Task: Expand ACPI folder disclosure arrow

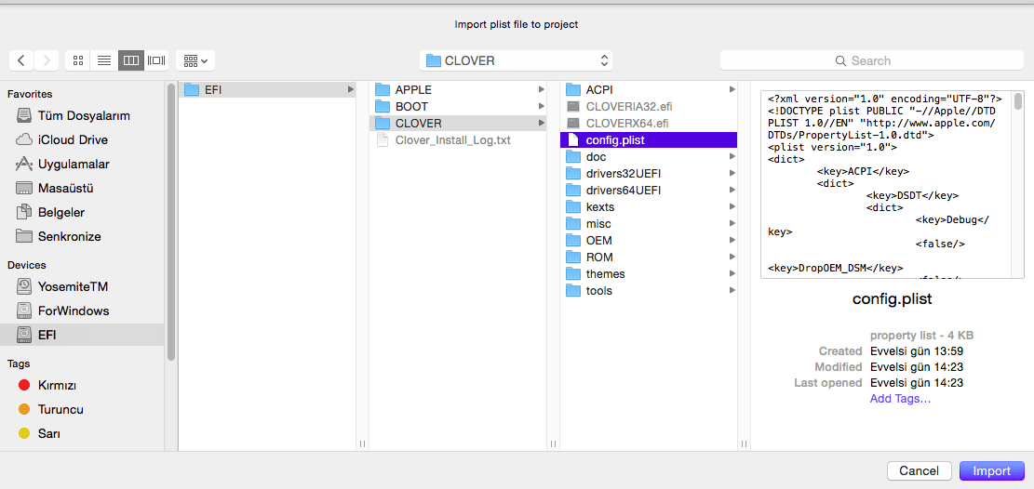Action: 732,89
